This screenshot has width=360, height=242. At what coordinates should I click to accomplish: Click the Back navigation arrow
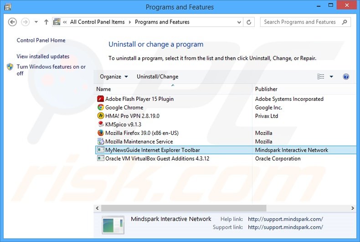[12, 22]
